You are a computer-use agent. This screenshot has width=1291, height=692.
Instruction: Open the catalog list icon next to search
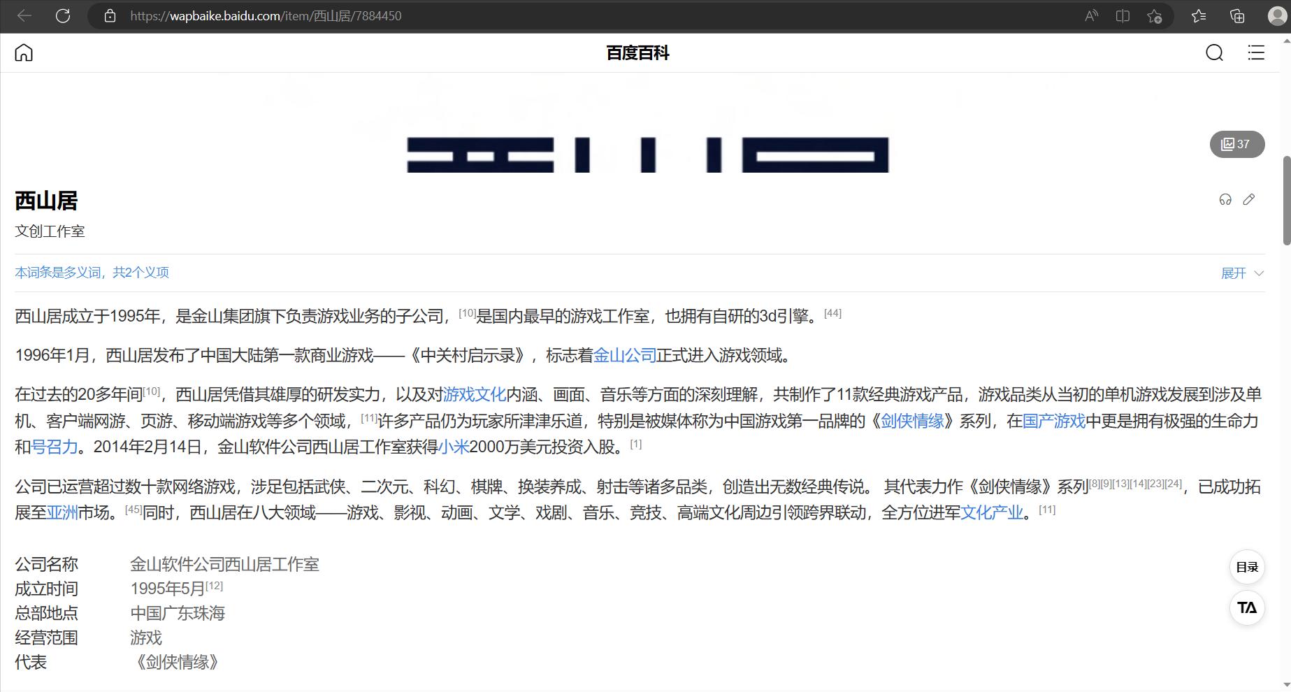pyautogui.click(x=1255, y=52)
